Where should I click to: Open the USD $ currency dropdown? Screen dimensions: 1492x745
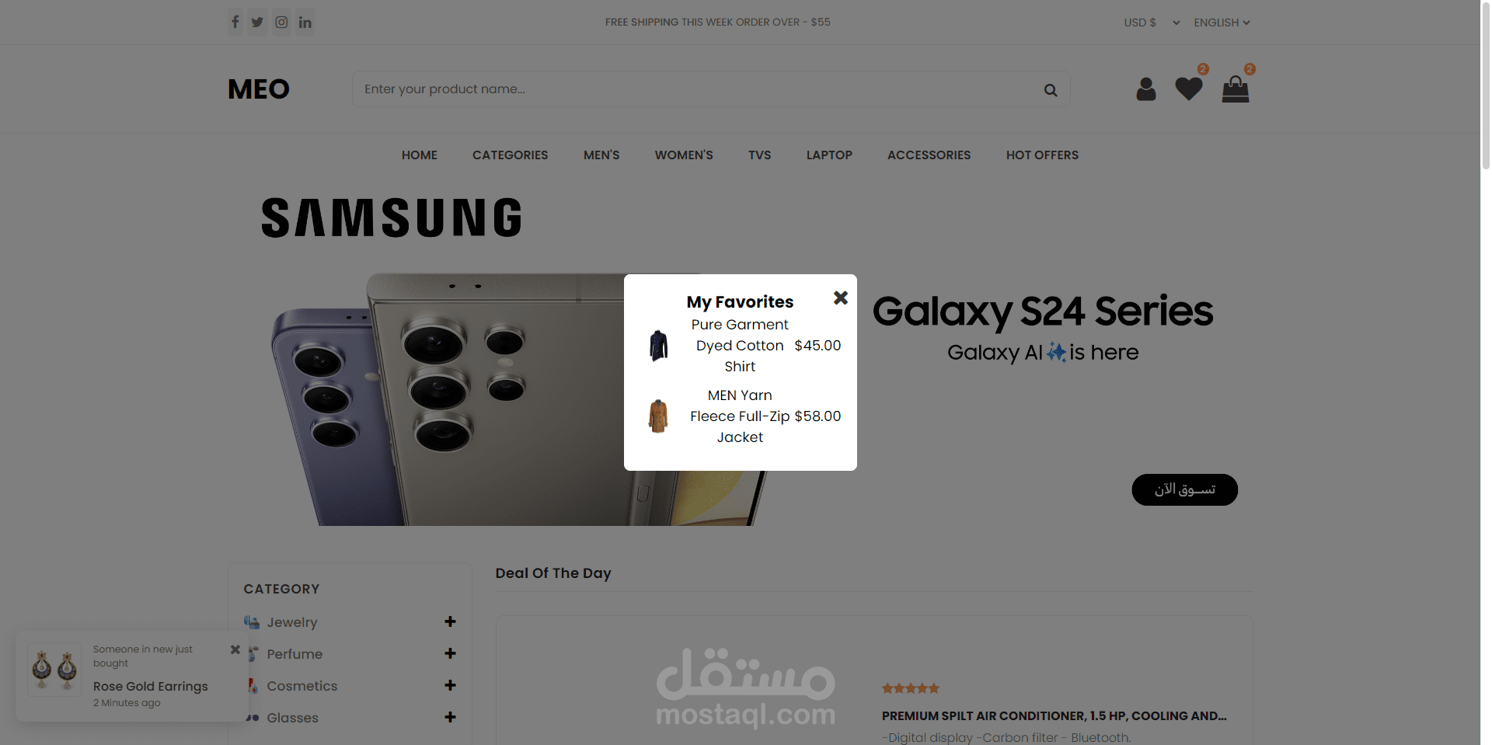[x=1152, y=23]
